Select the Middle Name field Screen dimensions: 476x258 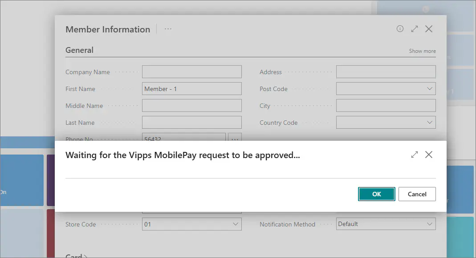pos(192,106)
